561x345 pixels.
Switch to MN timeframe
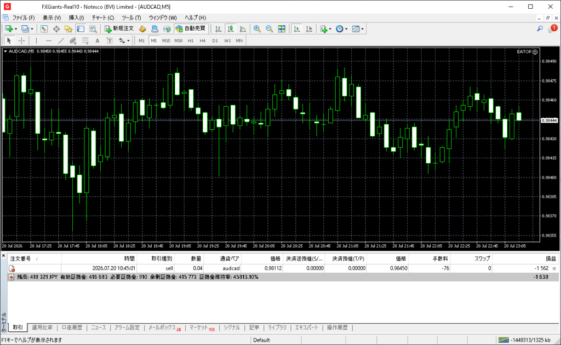(x=239, y=41)
